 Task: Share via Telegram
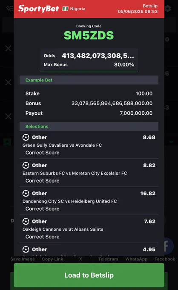point(108,259)
